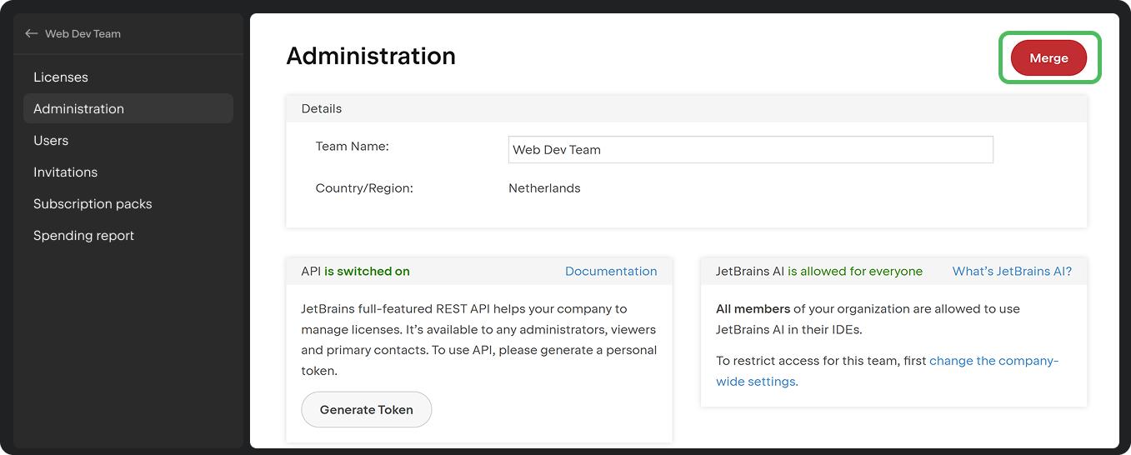Image resolution: width=1131 pixels, height=455 pixels.
Task: Go to the Users page
Action: (51, 141)
